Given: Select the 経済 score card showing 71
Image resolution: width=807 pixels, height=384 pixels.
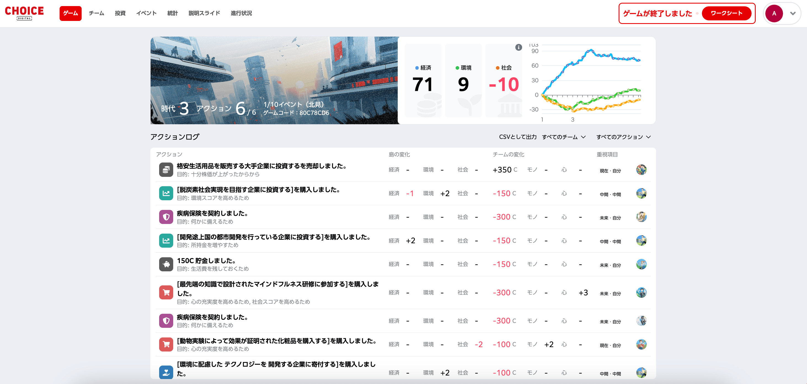Looking at the screenshot, I should tap(423, 81).
